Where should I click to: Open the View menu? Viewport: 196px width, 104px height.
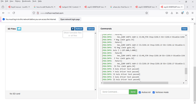11,1
